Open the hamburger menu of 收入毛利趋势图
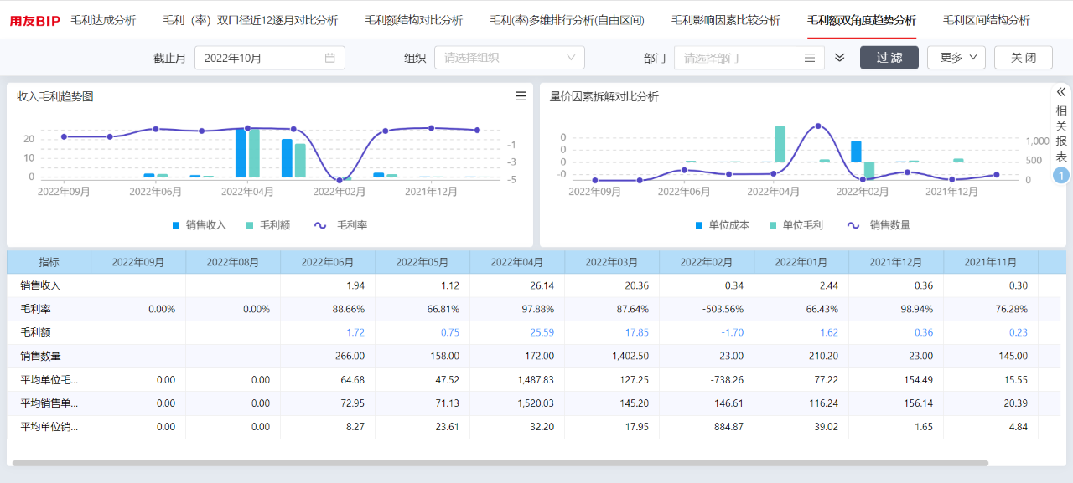Screen dimensions: 1073x483 521,96
